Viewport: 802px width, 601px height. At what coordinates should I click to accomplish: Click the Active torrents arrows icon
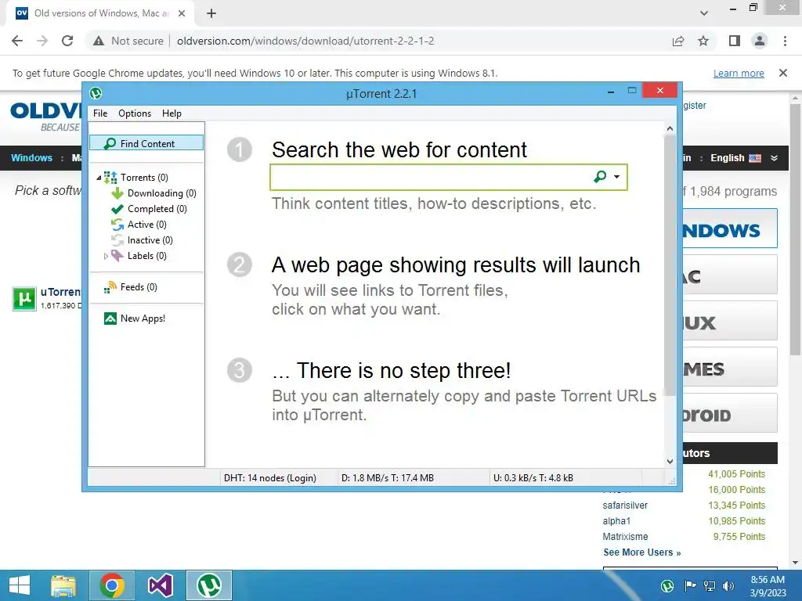[x=117, y=225]
